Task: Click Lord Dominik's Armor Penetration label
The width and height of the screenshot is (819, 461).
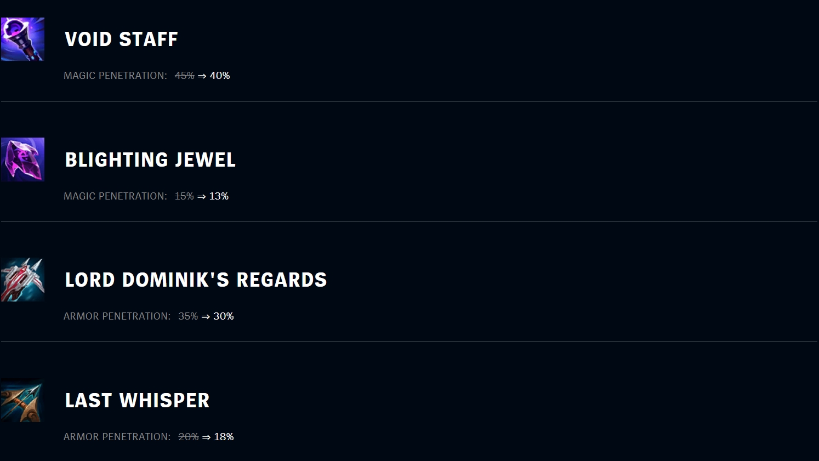Action: click(117, 316)
